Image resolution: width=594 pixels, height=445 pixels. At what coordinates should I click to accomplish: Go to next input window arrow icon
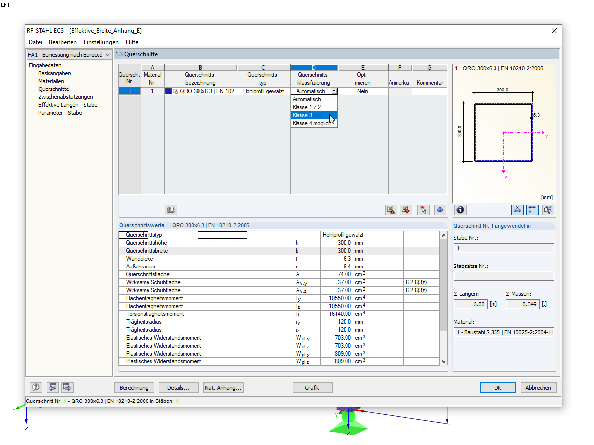coord(67,387)
